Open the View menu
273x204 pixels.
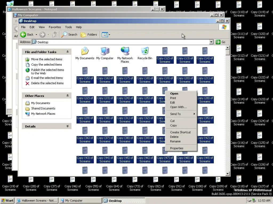pyautogui.click(x=42, y=27)
